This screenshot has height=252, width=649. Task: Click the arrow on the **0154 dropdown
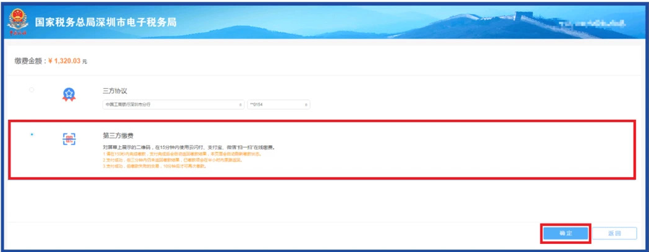[x=306, y=104]
